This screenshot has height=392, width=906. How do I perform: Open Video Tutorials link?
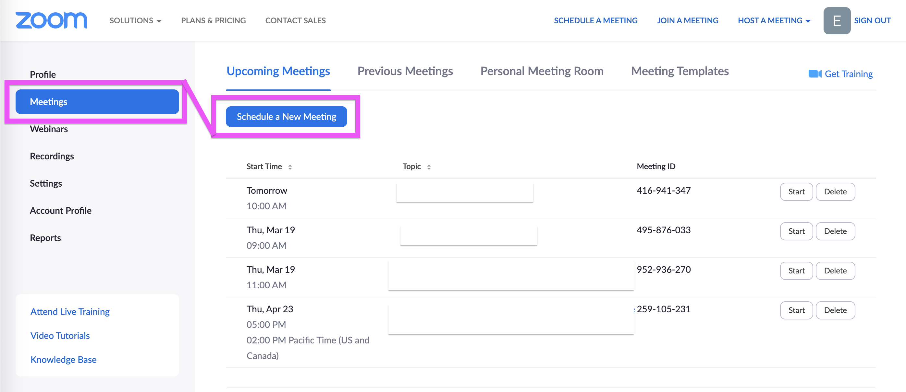tap(60, 335)
